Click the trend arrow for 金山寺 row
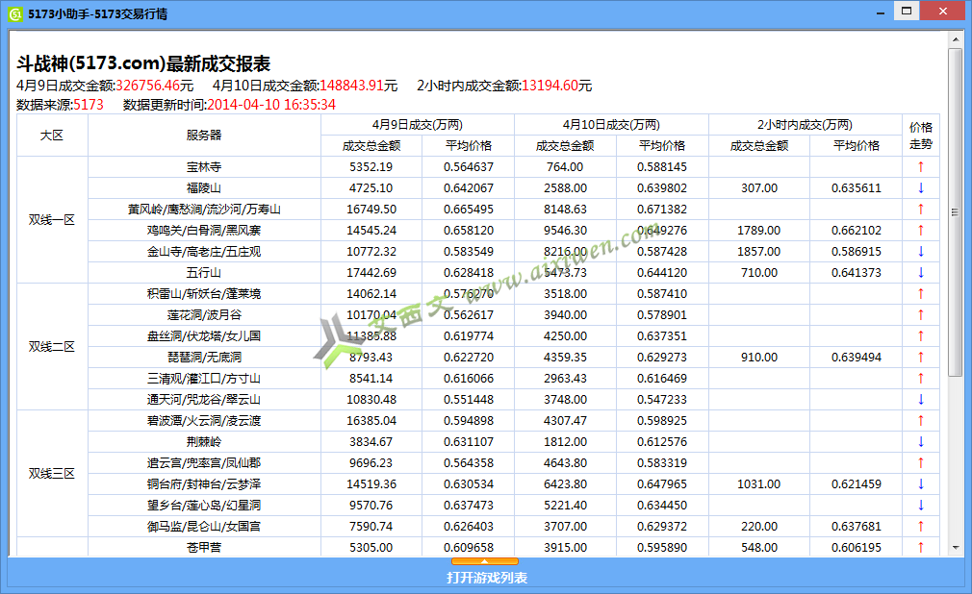 tap(921, 252)
